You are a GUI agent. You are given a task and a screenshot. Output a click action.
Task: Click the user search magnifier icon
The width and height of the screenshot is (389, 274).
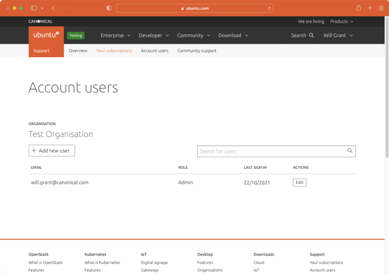(x=350, y=150)
